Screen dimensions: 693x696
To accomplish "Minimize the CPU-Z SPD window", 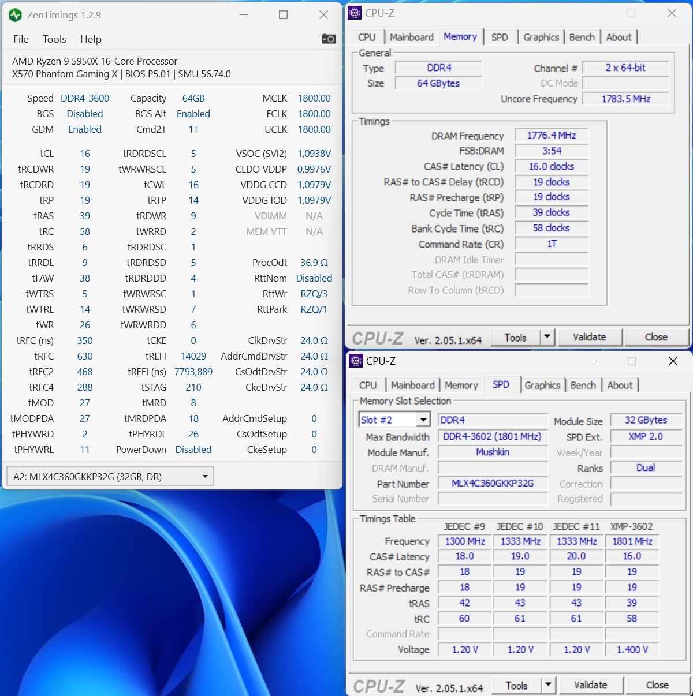I will coord(592,361).
